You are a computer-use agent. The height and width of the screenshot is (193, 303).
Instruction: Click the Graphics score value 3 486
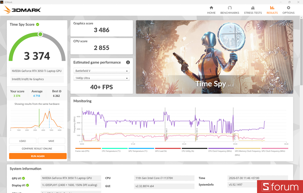102,30
